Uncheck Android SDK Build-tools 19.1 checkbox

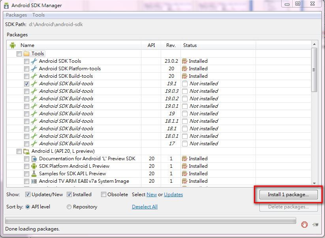click(x=26, y=84)
